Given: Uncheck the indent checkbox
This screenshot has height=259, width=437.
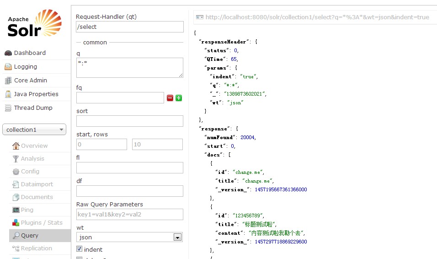Looking at the screenshot, I should (80, 249).
